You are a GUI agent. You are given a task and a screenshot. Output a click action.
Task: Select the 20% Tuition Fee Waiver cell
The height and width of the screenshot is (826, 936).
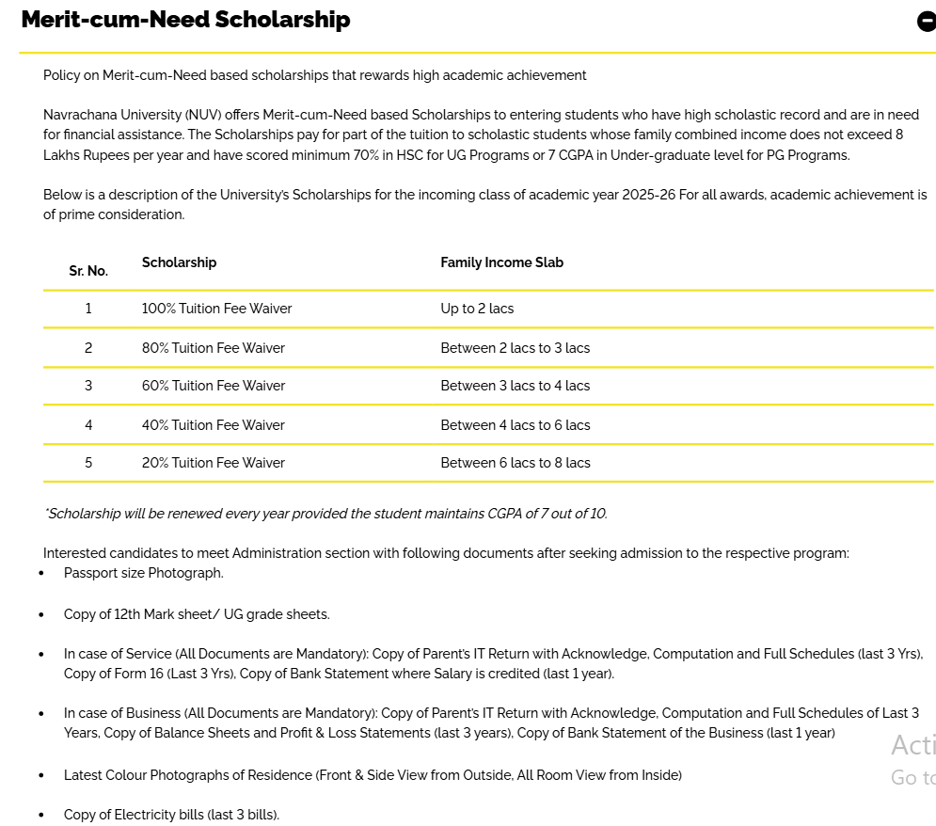[x=214, y=463]
